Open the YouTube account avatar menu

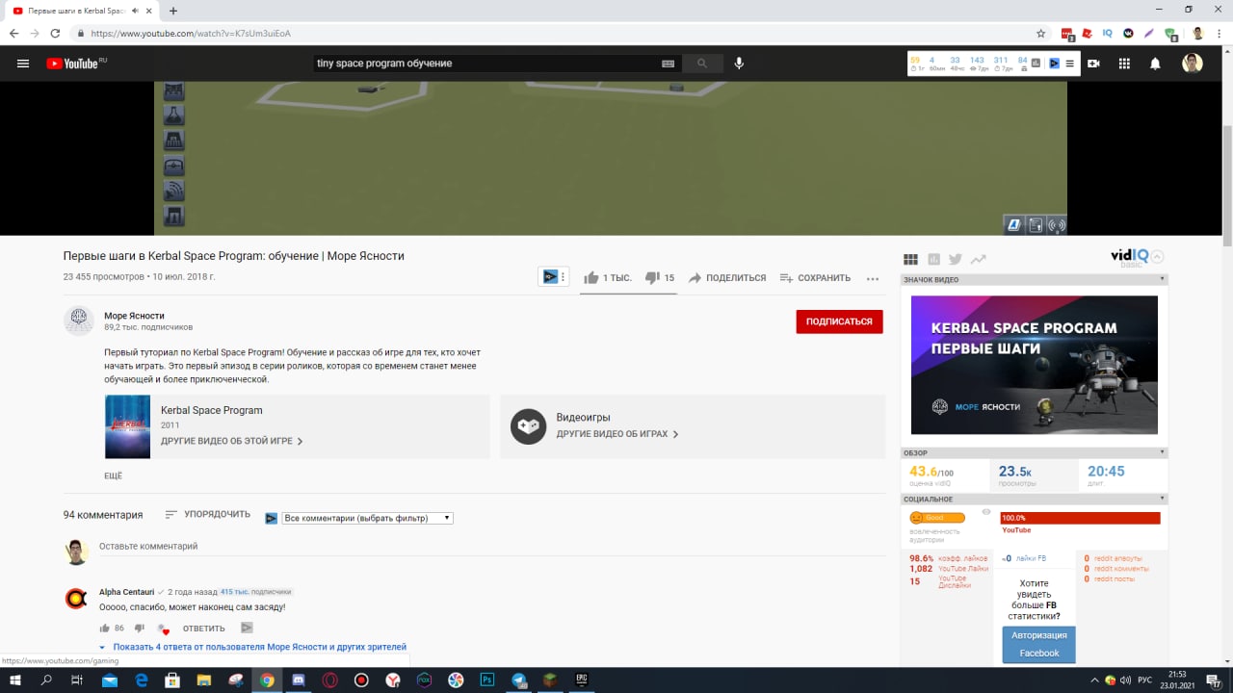[x=1193, y=64]
